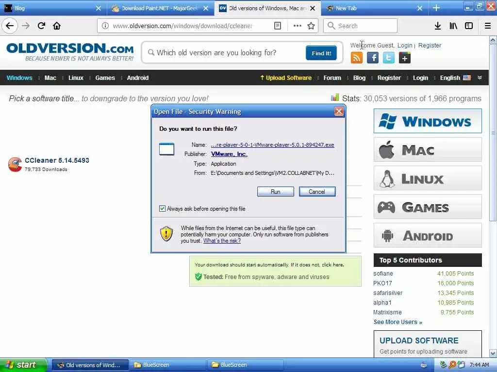The width and height of the screenshot is (497, 372).
Task: Click the large LINUX platform banner
Action: pyautogui.click(x=428, y=178)
